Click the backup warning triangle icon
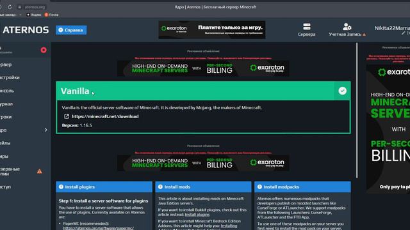410x230 pixels. (40, 171)
